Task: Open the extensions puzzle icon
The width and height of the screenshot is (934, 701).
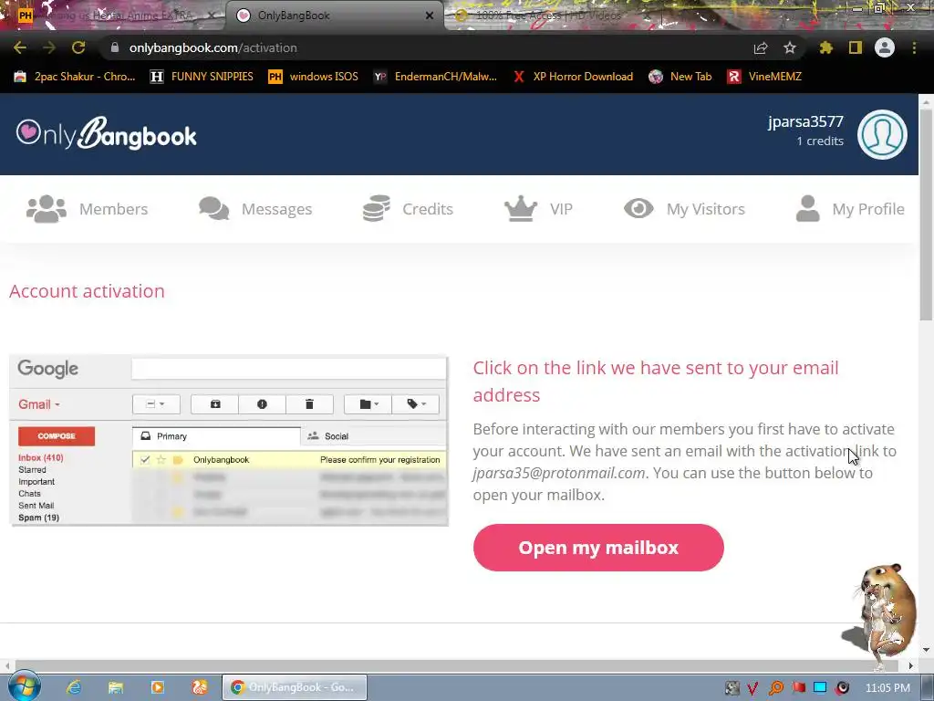Action: 826,47
